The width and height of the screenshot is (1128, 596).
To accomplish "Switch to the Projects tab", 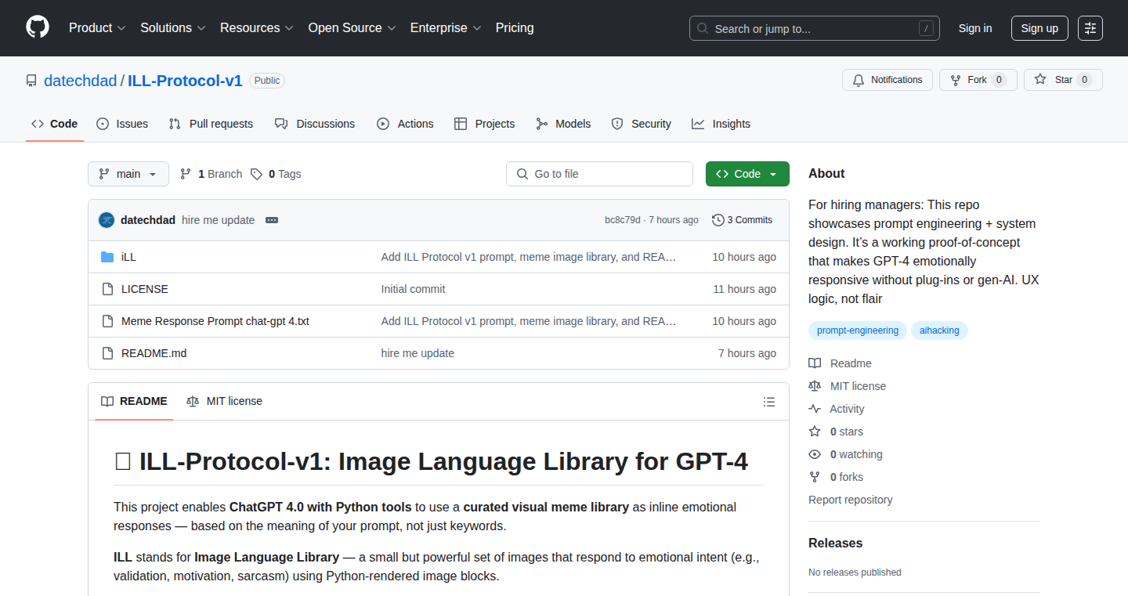I will (484, 124).
